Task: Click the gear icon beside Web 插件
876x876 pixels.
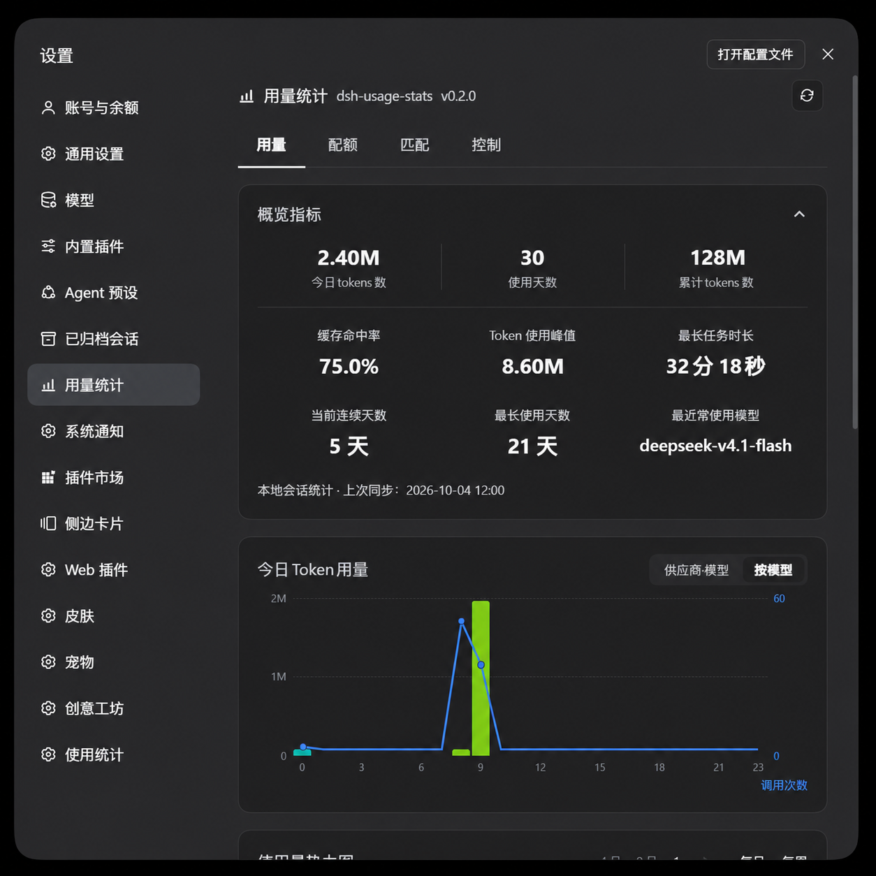Action: tap(48, 569)
